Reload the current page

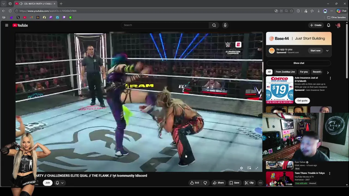(x=10, y=11)
